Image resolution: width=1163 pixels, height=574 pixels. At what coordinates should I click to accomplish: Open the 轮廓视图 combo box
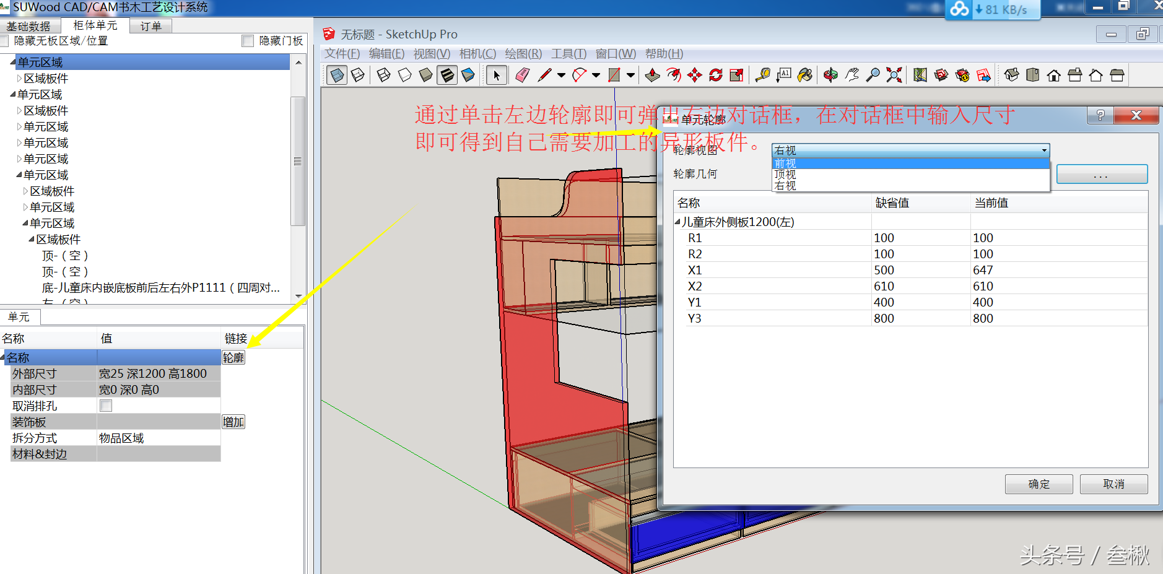point(910,150)
